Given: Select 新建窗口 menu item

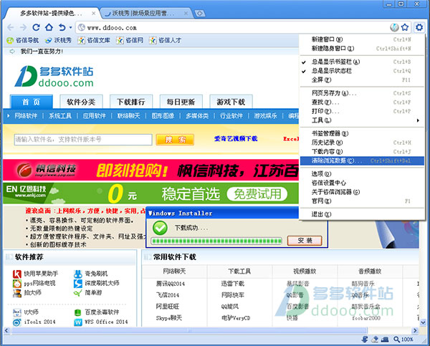Looking at the screenshot, I should [x=362, y=39].
